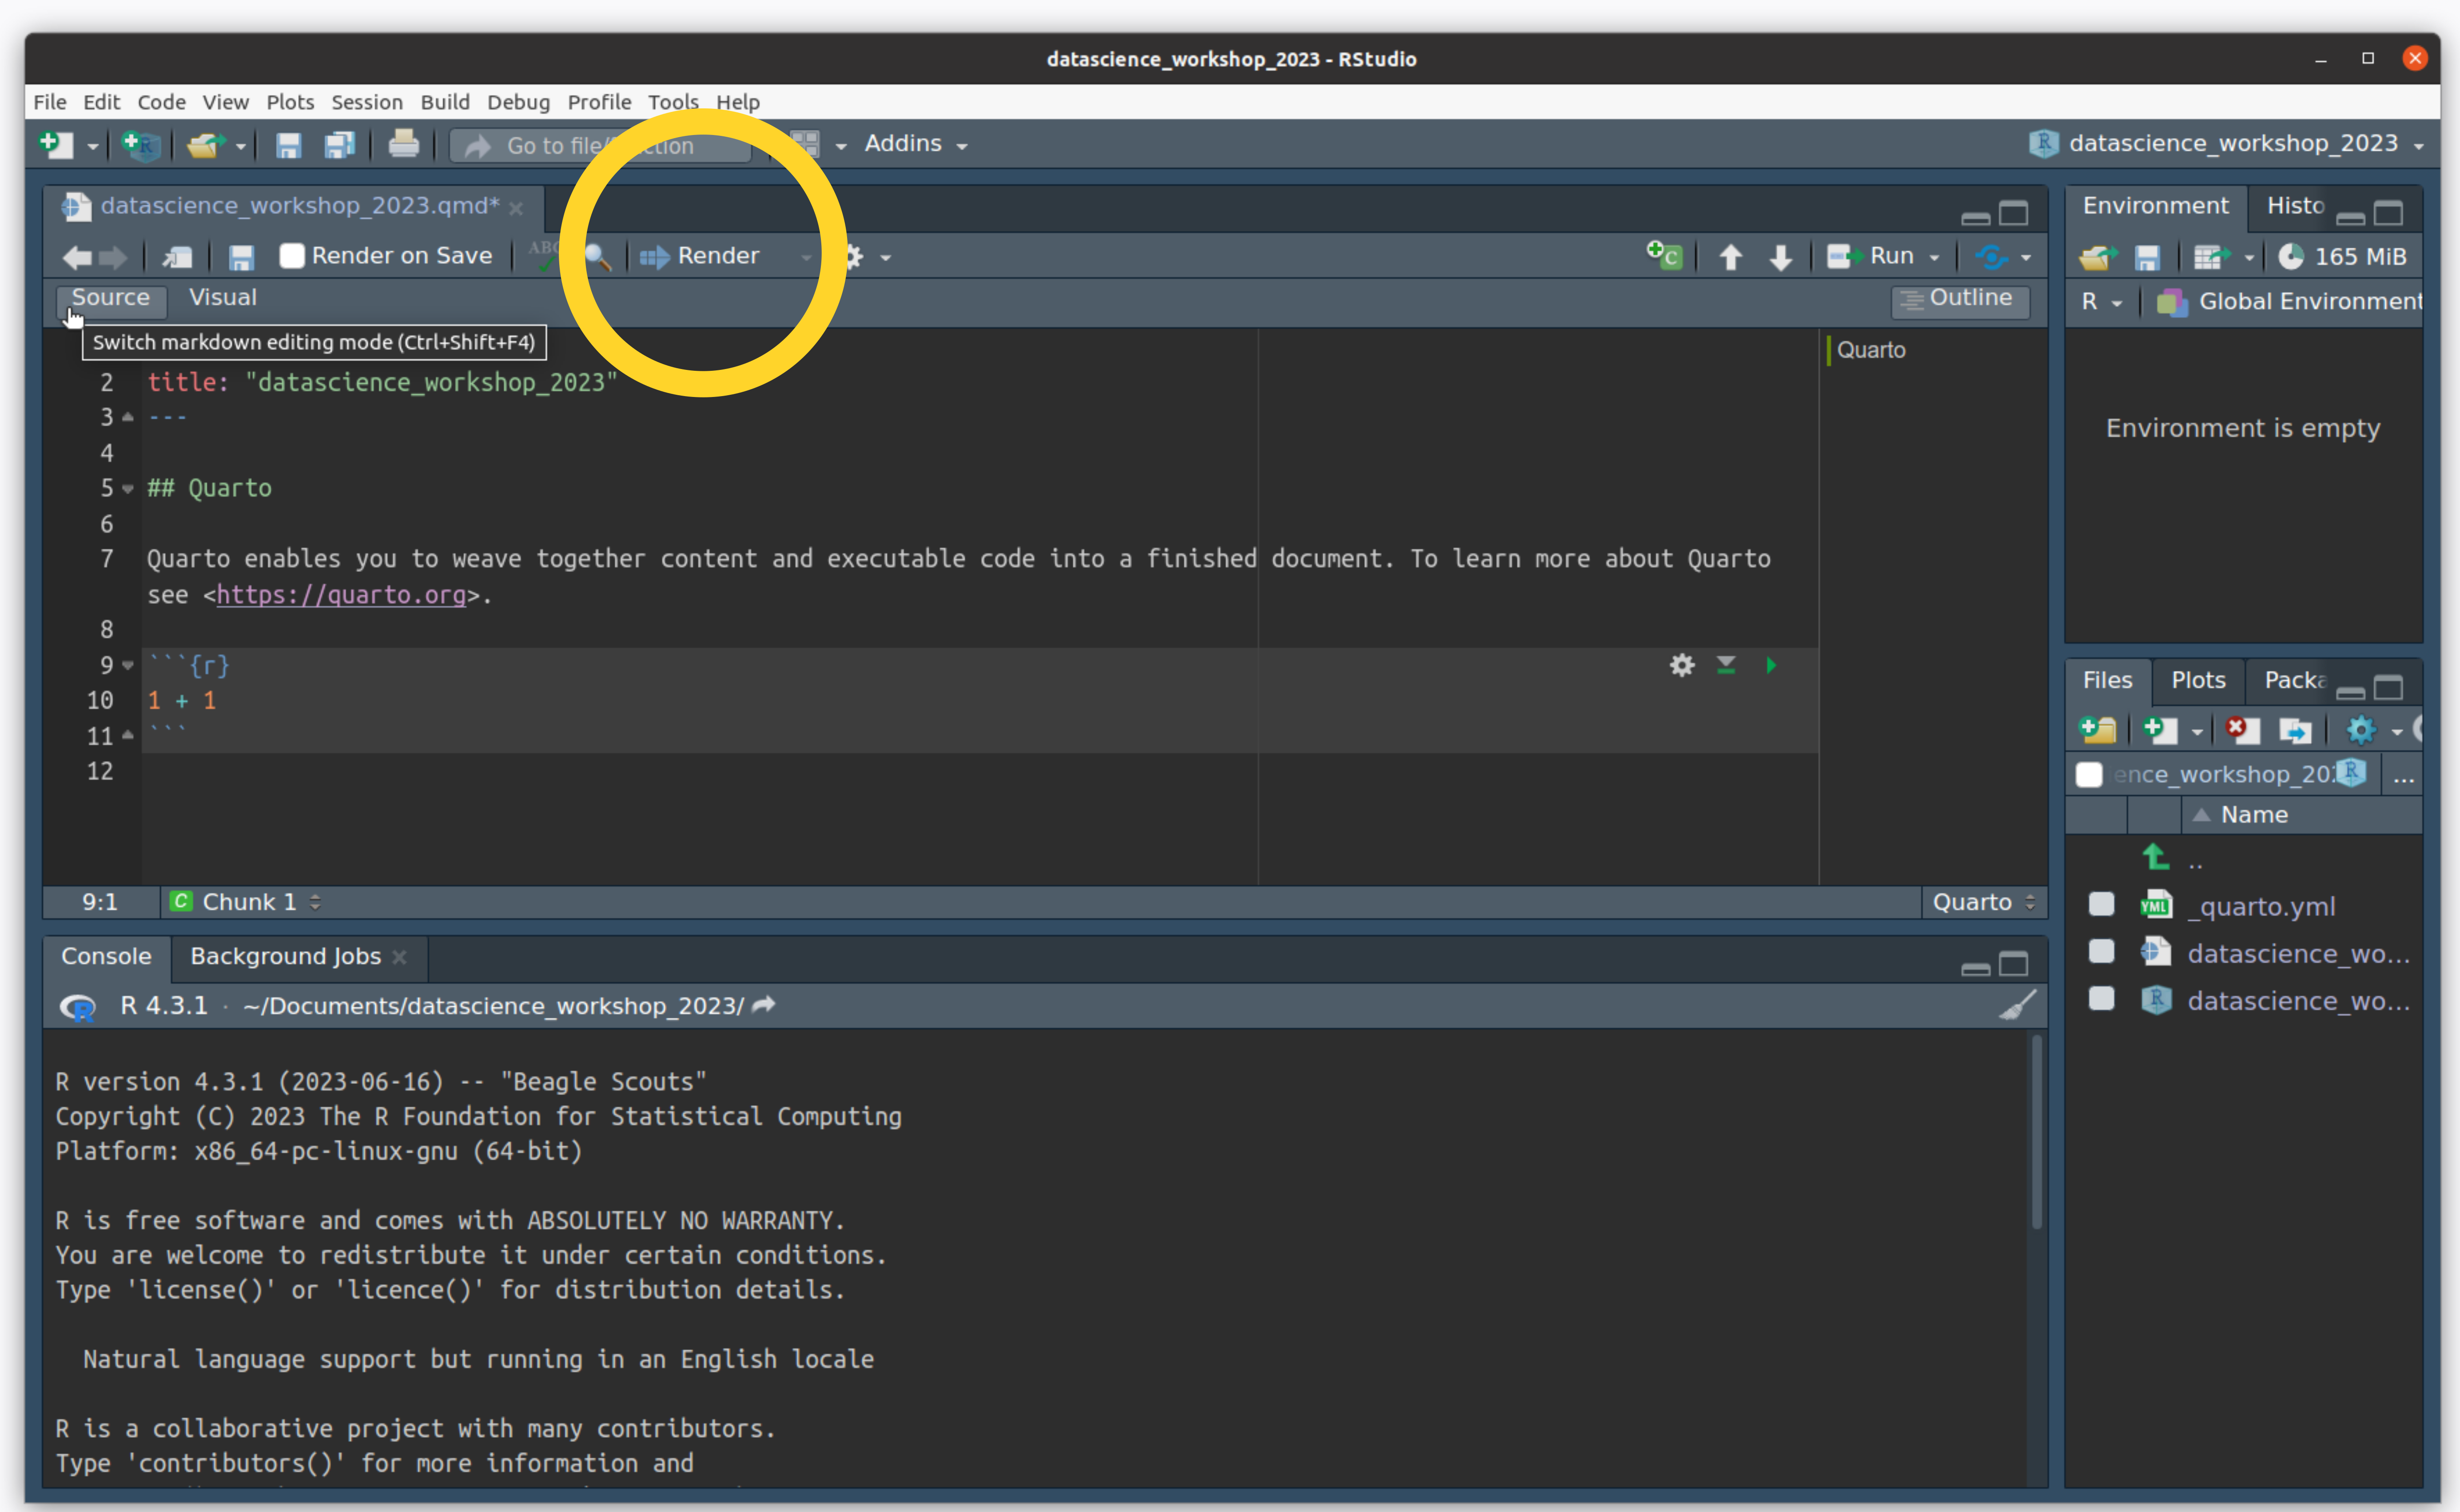Screen dimensions: 2460x1512
Task: Click the delete files icon in the Files pane
Action: click(x=2242, y=730)
